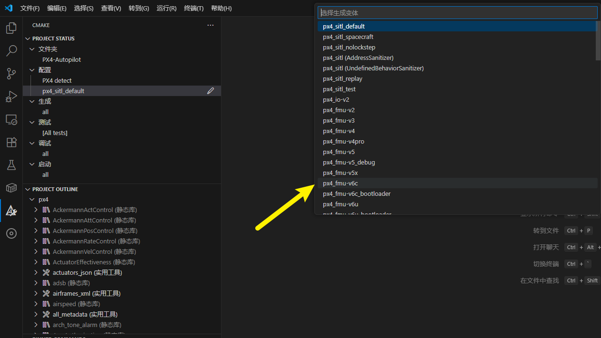Open the container box icon view
The height and width of the screenshot is (338, 601).
click(11, 188)
